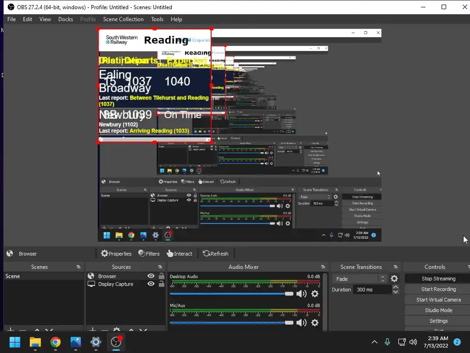Click Stop Streaming
The width and height of the screenshot is (470, 353).
(438, 279)
